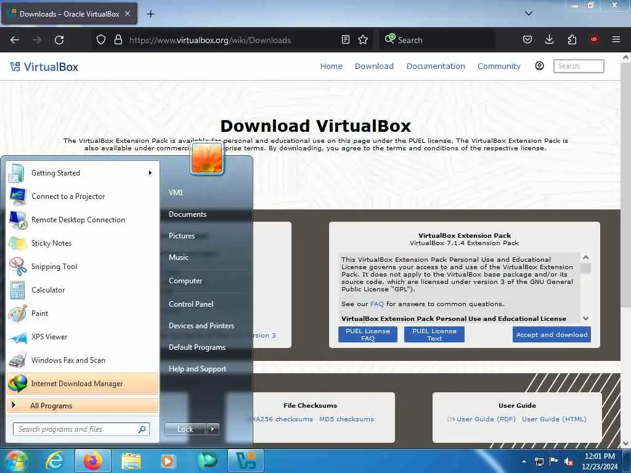631x473 pixels.
Task: Click the VirtualBox logo on the page
Action: coord(44,67)
